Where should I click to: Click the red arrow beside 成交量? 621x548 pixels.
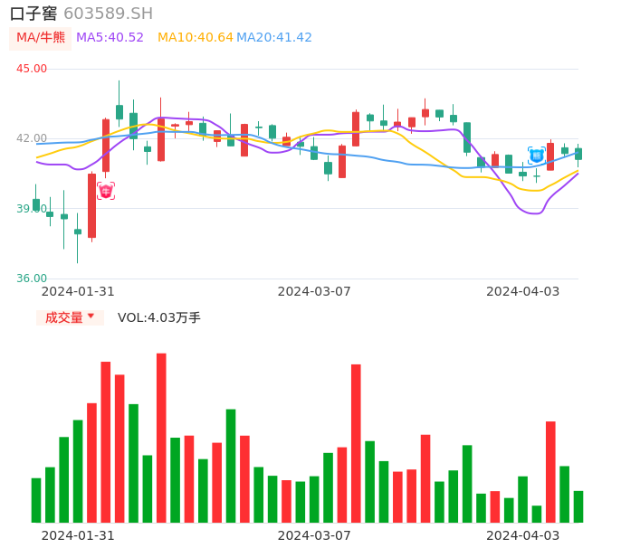(91, 317)
